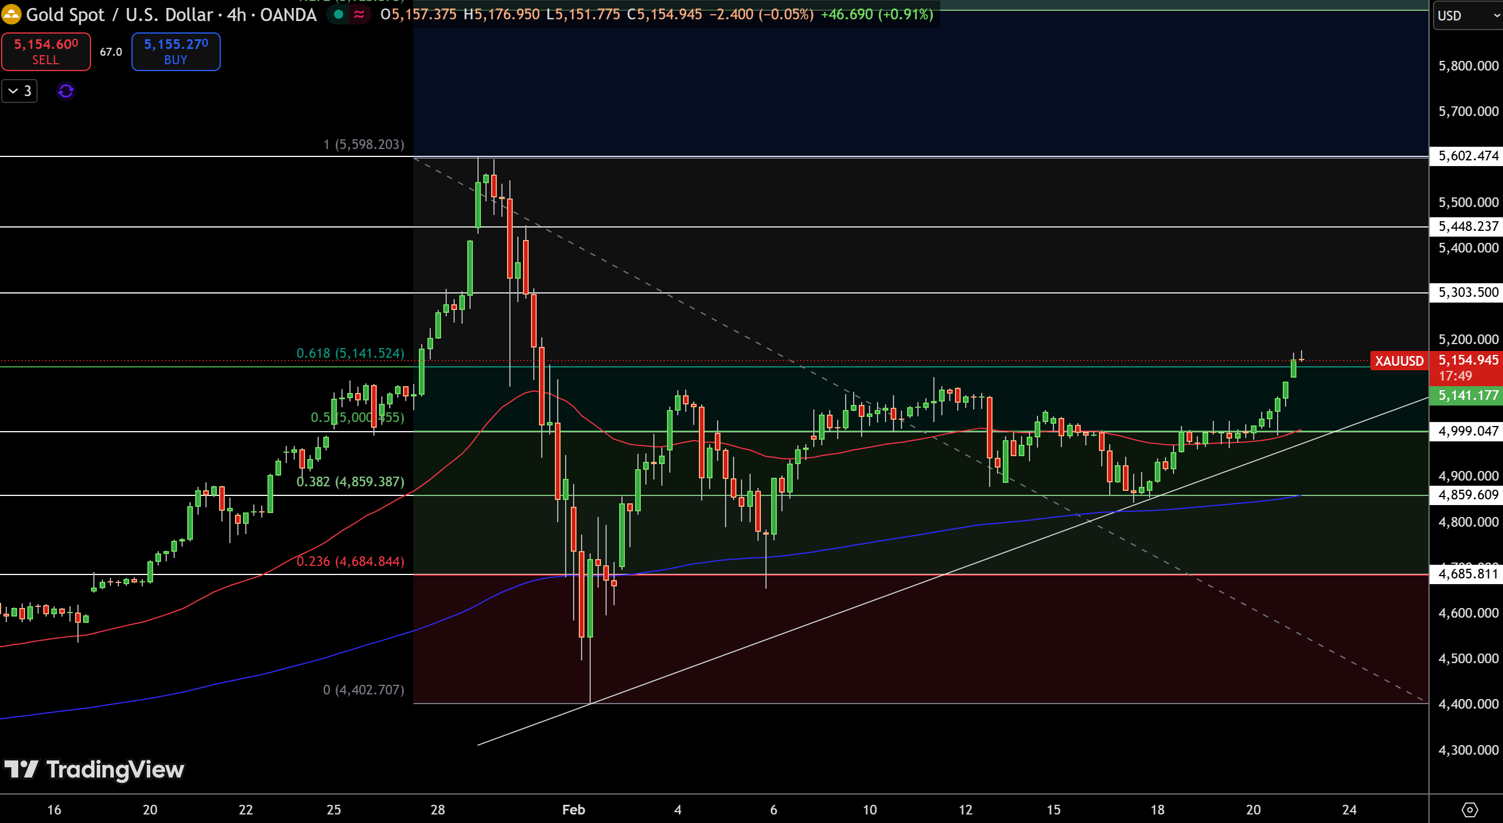Click the pink data update mode icon
This screenshot has height=823, width=1503.
(360, 15)
